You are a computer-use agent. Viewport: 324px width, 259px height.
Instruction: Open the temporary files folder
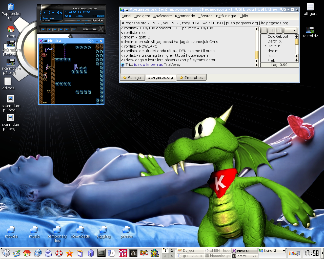(x=57, y=234)
